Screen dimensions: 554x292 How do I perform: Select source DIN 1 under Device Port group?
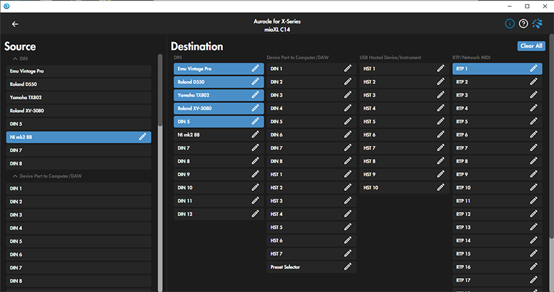(x=78, y=188)
